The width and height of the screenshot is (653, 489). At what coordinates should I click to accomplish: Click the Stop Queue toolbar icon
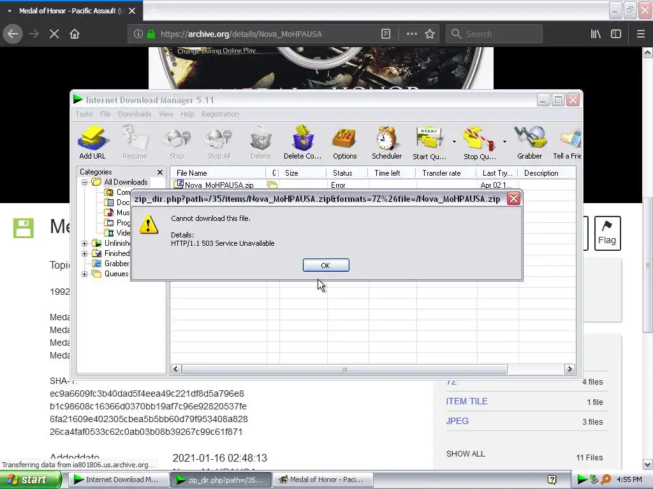coord(480,142)
